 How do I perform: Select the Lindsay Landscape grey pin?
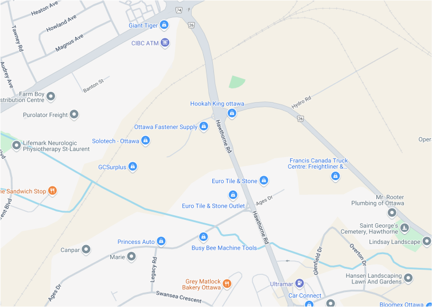tap(427, 242)
